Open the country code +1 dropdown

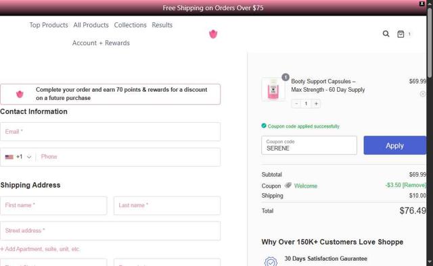pos(18,157)
